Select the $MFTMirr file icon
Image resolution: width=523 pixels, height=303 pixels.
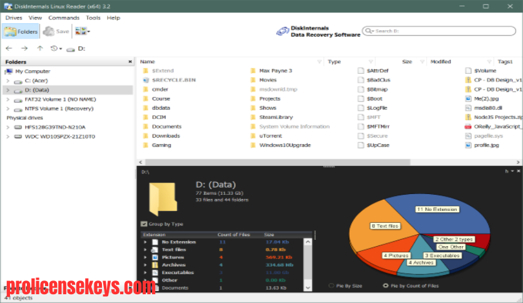tap(360, 126)
